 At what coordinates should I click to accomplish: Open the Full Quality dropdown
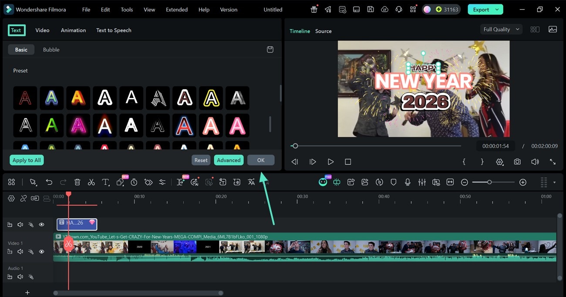pos(501,29)
